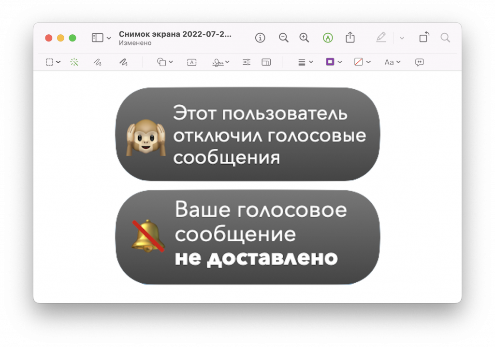This screenshot has height=347, width=495.
Task: Rotate the image using the rotate icon
Action: 424,37
